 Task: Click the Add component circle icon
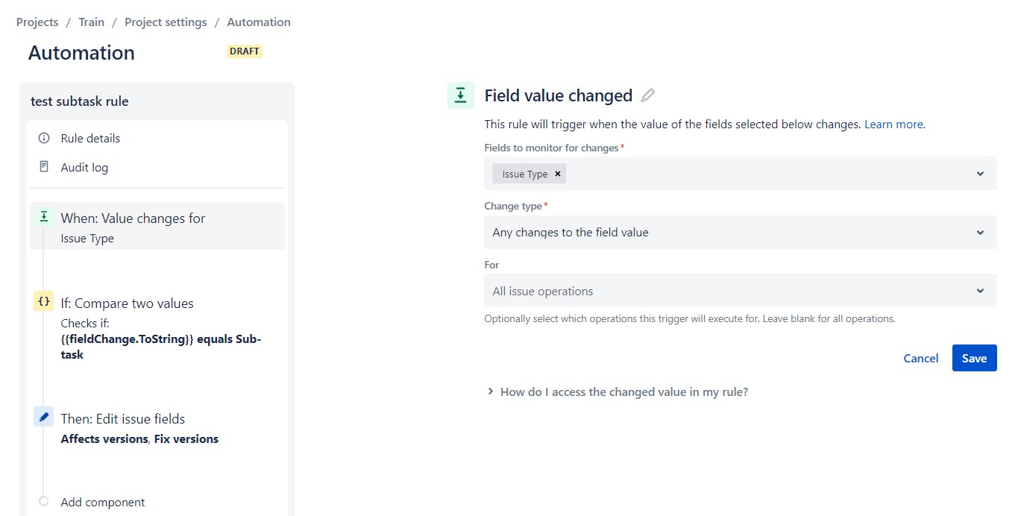43,502
